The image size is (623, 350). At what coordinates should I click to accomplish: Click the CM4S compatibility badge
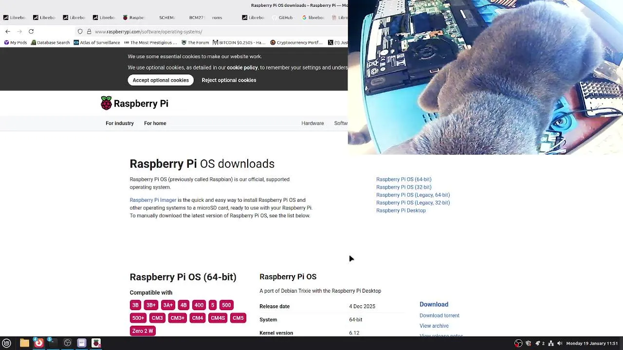[x=218, y=318]
